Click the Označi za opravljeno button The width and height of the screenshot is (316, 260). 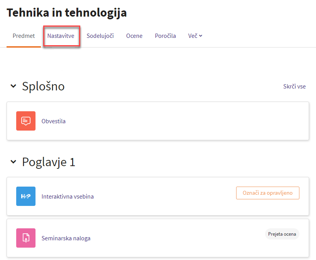pyautogui.click(x=268, y=193)
